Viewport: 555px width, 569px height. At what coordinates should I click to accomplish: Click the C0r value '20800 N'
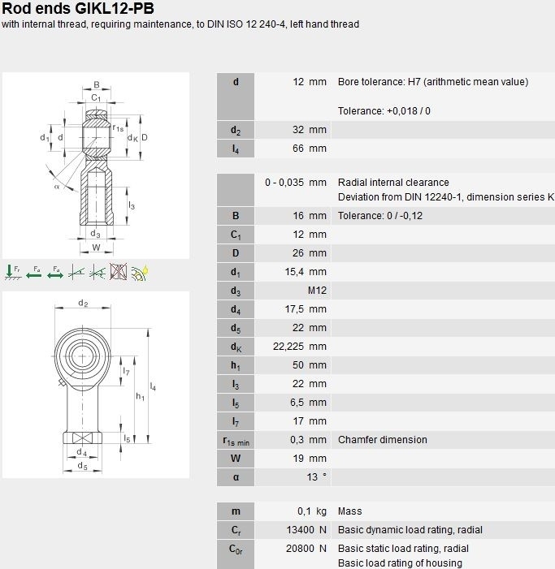(306, 549)
